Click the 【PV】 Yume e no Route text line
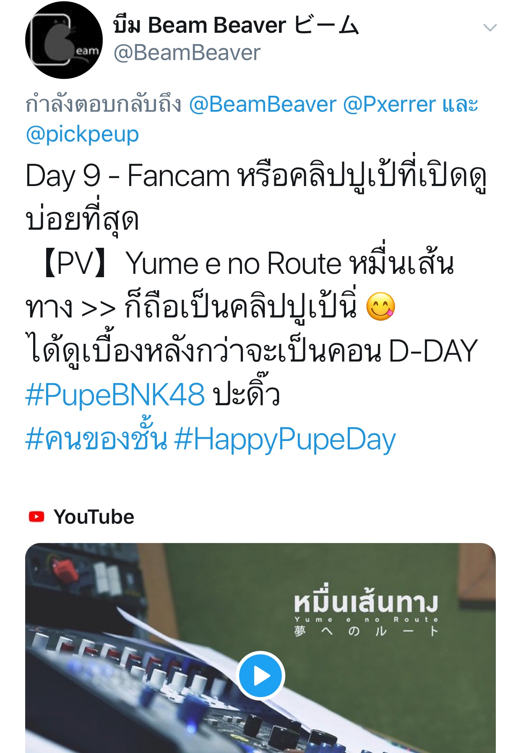Image resolution: width=521 pixels, height=753 pixels. 247,264
